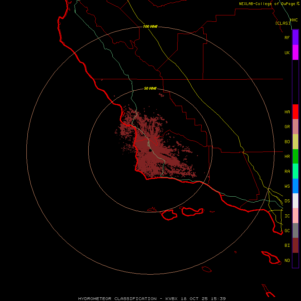Click the 'NEXLAB-College of DuPage' credit text
Viewport: 301px width, 301px height.
coord(267,4)
